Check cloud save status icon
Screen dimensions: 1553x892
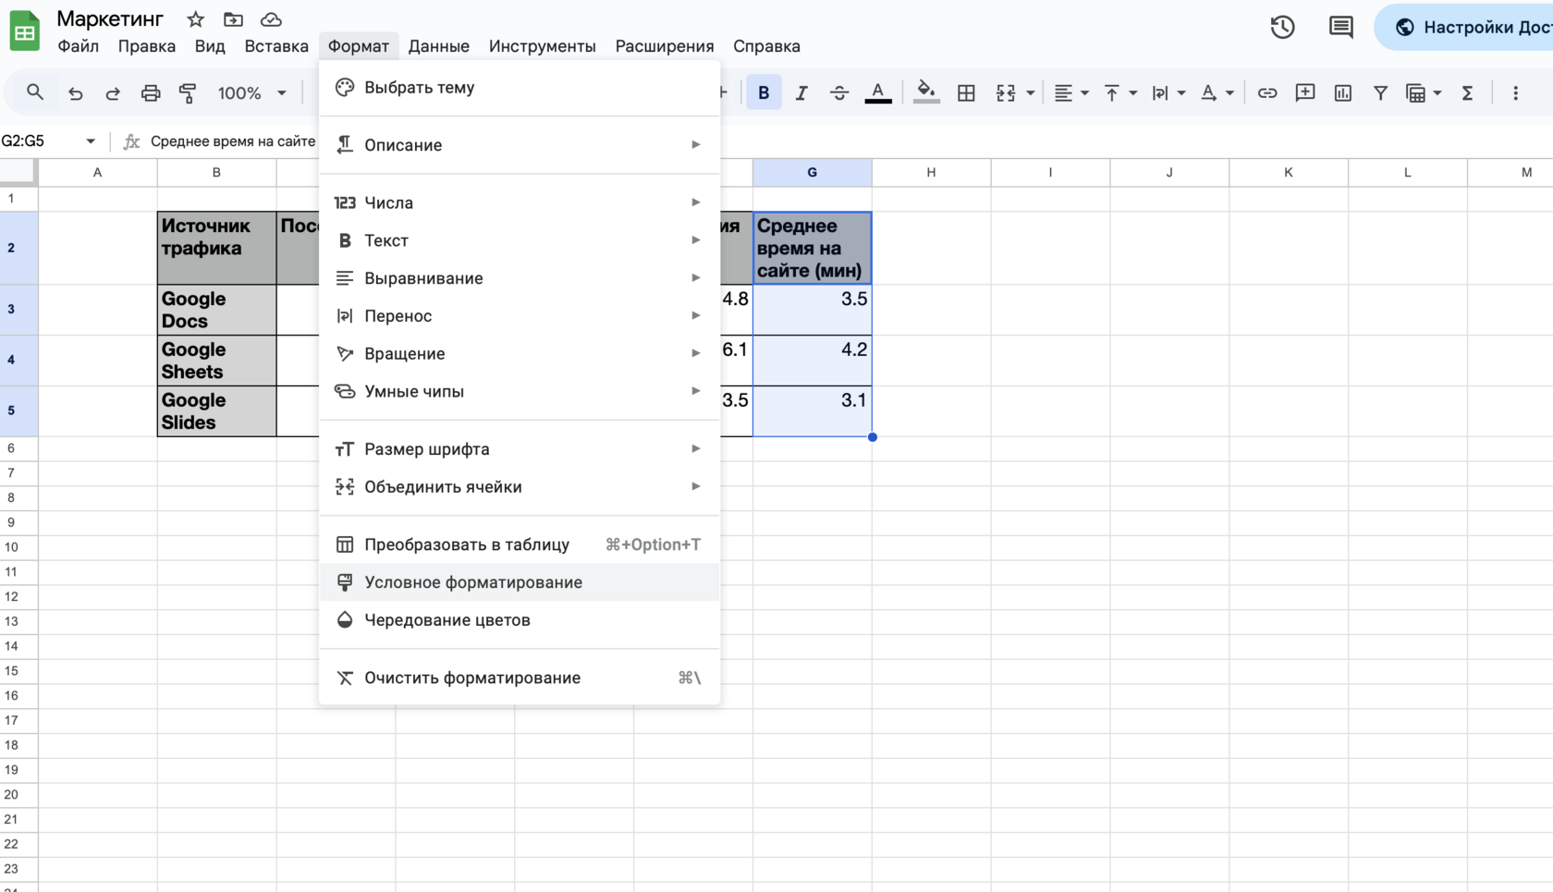click(x=271, y=19)
